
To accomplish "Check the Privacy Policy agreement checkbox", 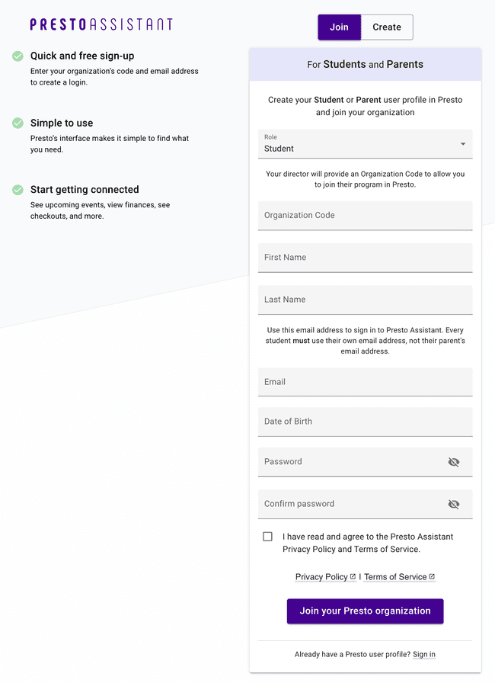I will (x=267, y=537).
